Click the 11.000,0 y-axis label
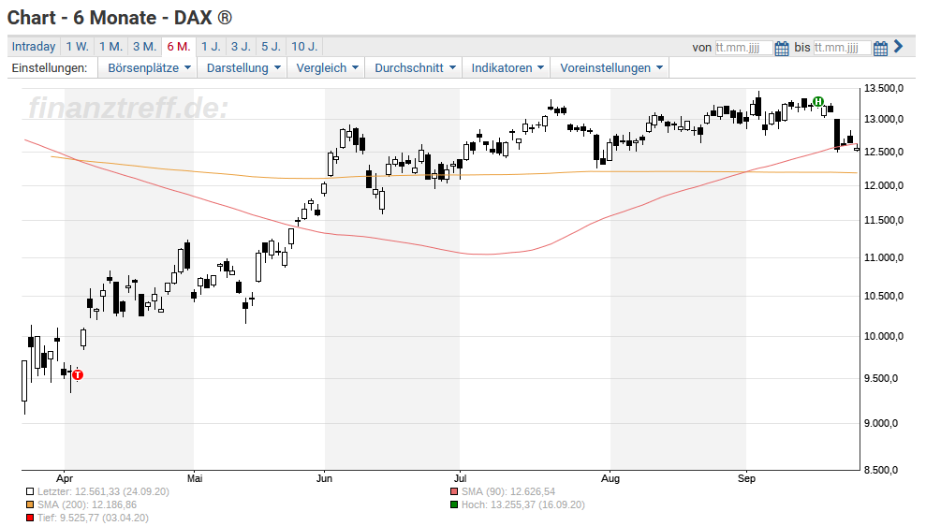This screenshot has width=926, height=526. [884, 258]
